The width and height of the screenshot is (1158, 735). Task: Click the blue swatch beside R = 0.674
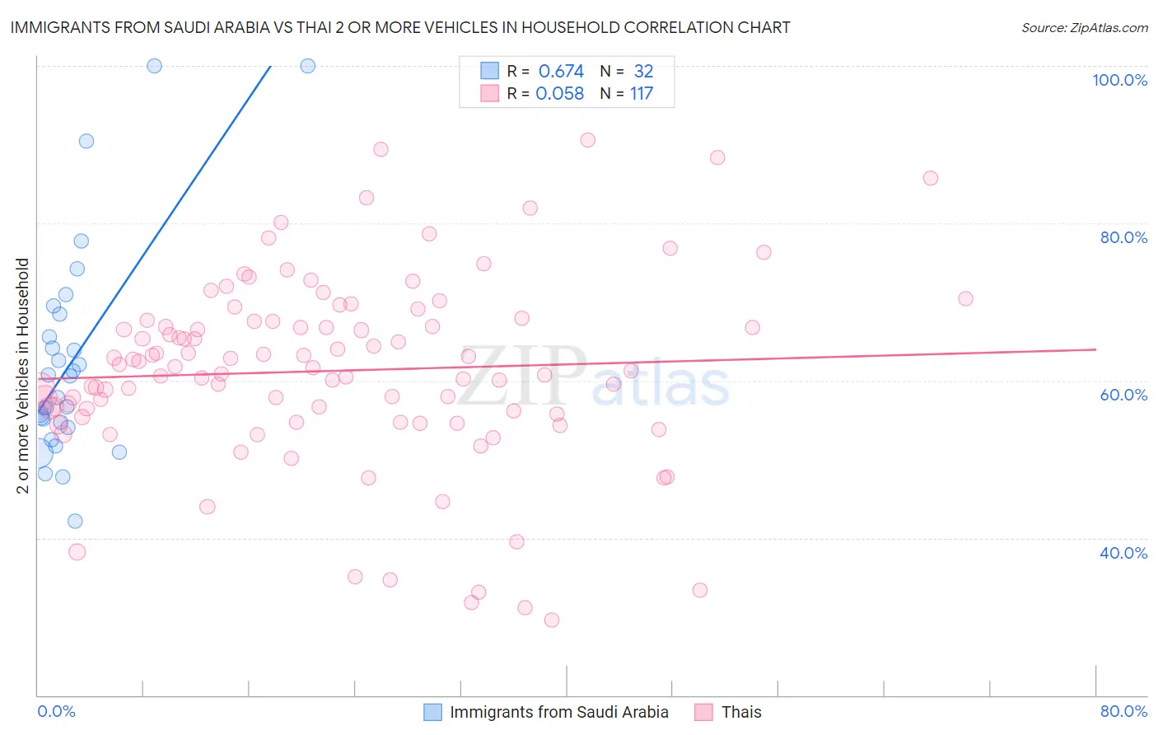pos(490,71)
